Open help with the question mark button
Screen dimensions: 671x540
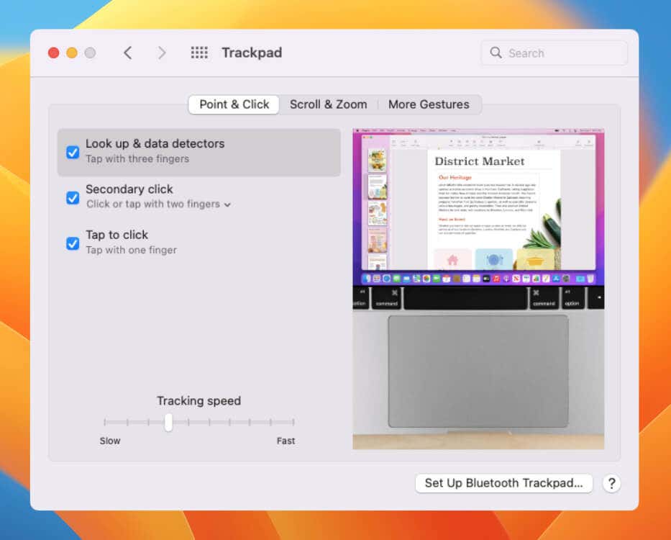click(611, 483)
